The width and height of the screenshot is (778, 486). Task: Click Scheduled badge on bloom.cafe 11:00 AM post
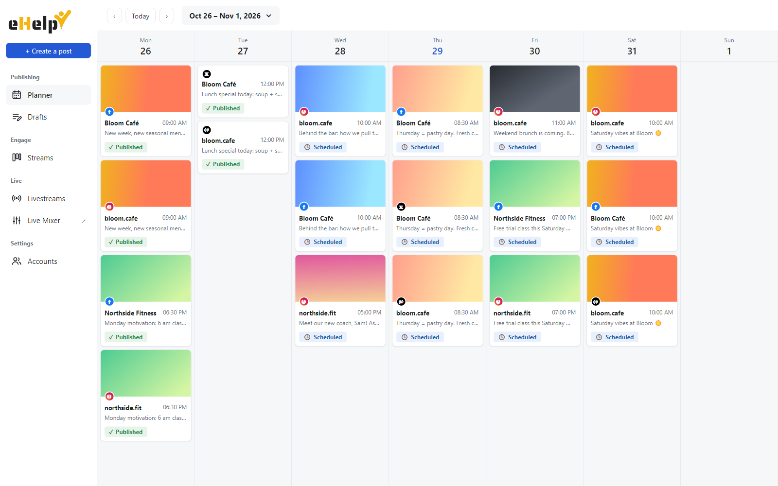click(517, 147)
